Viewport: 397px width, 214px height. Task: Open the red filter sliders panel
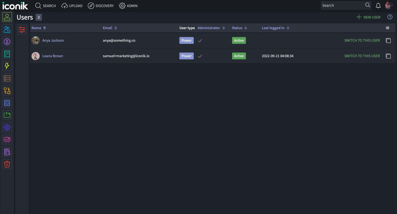click(22, 29)
